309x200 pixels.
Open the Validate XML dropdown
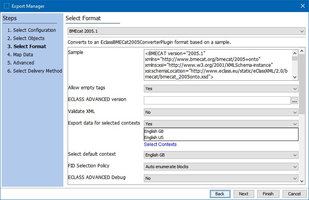point(221,112)
